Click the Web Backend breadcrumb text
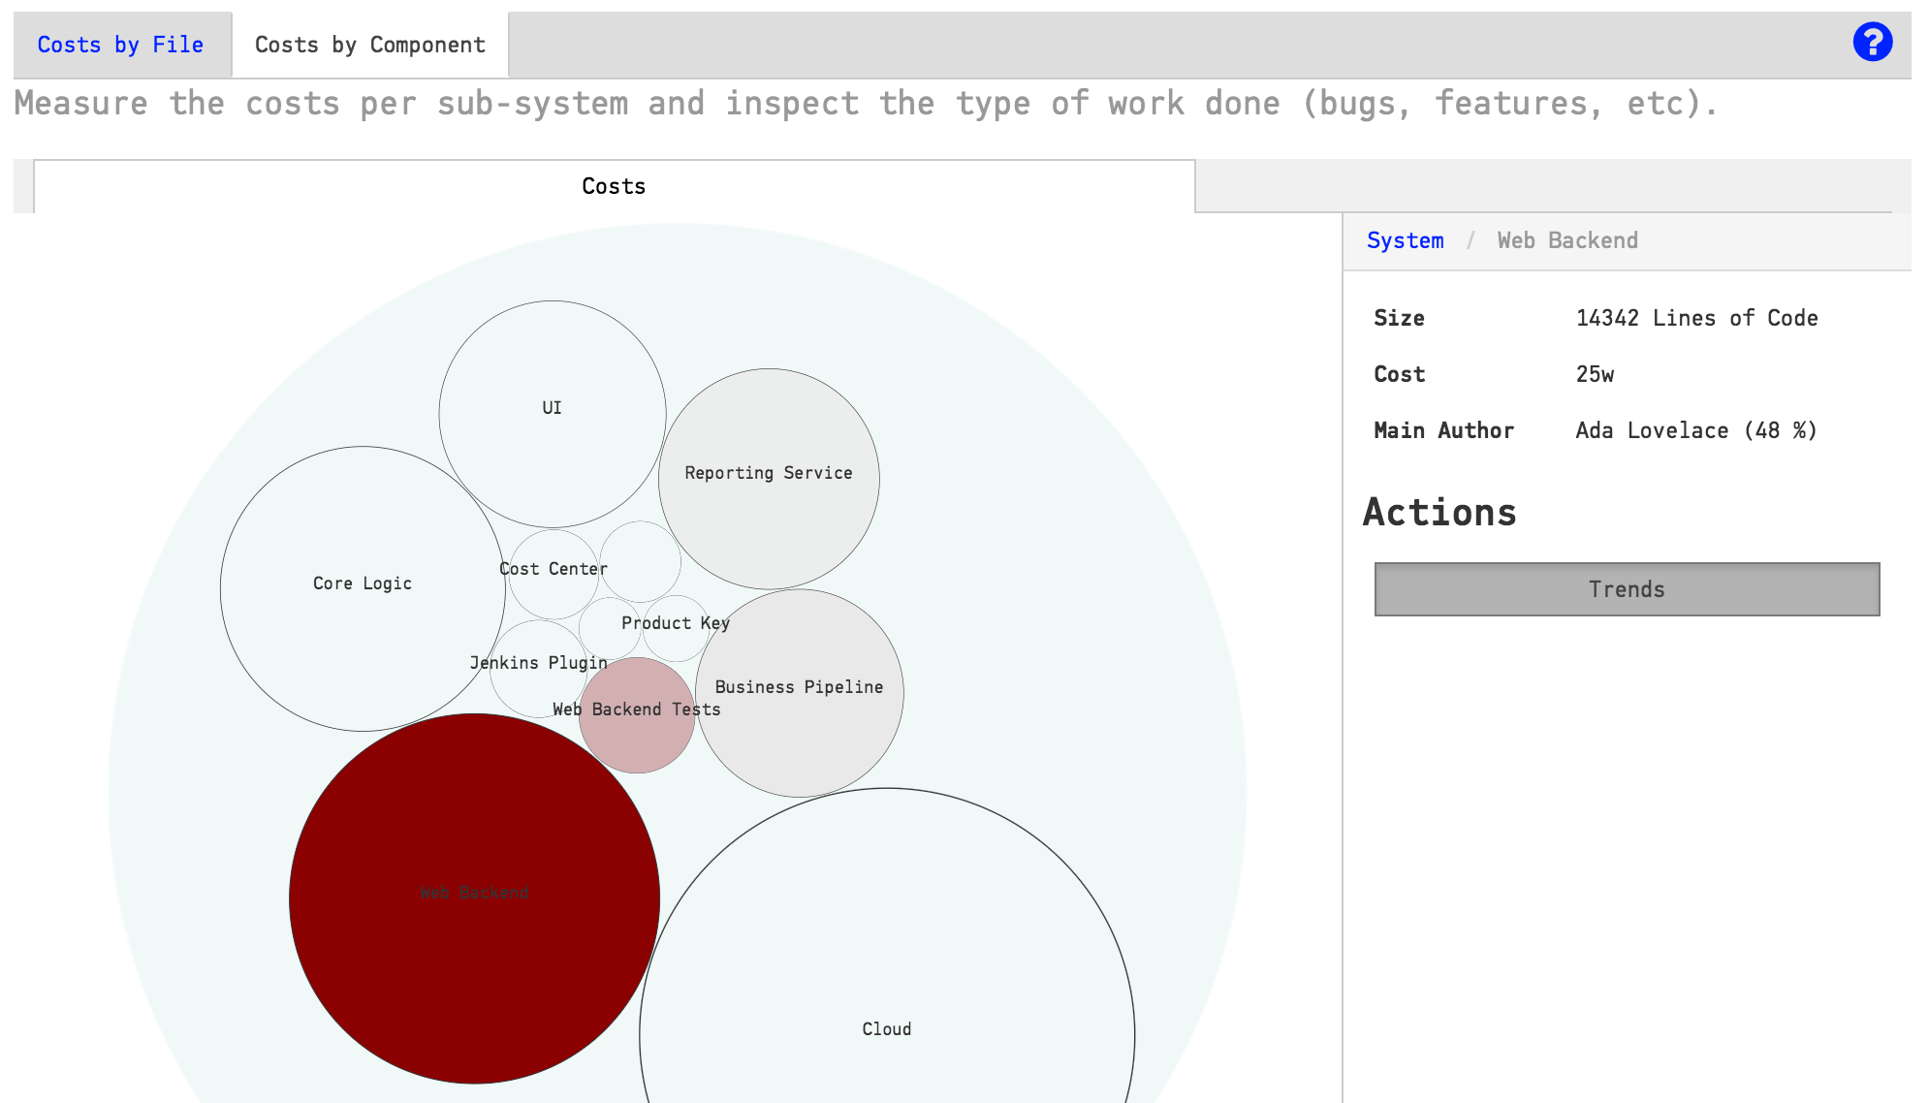 (x=1566, y=240)
